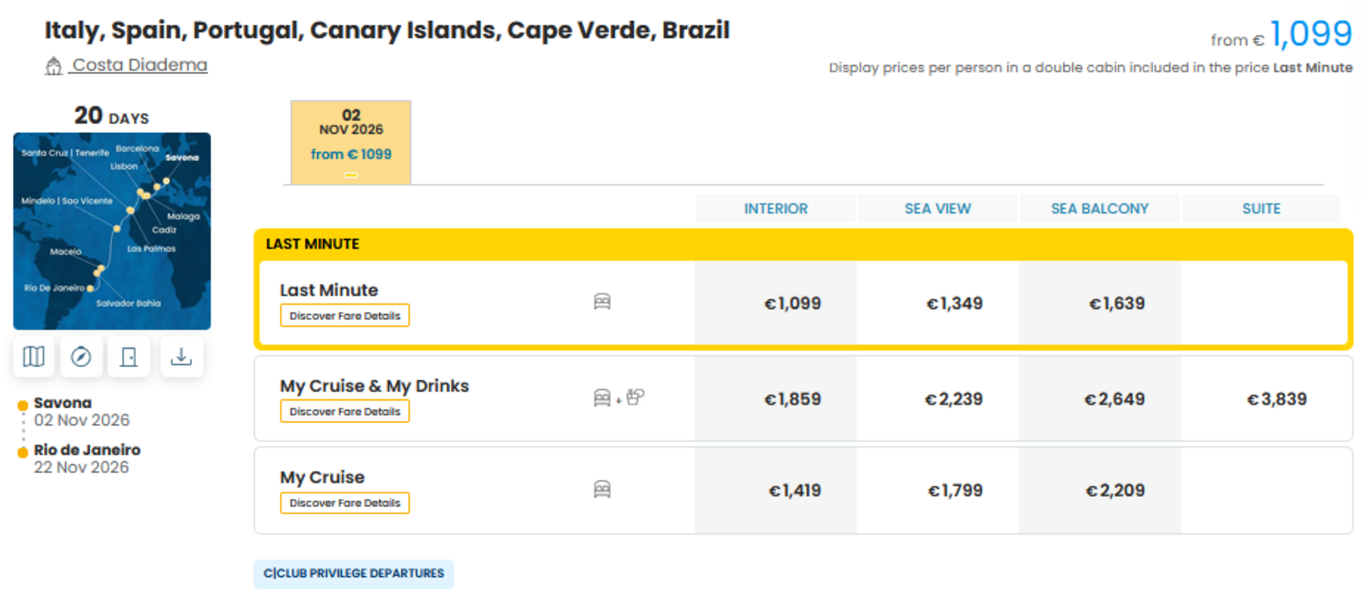This screenshot has width=1361, height=598.
Task: Click the cabin bed icon in My Cruise row
Action: pos(602,489)
